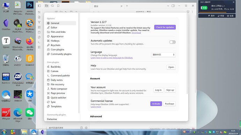Open Microsoft Edge desktop icon
This screenshot has height=135, width=241.
coord(18,115)
